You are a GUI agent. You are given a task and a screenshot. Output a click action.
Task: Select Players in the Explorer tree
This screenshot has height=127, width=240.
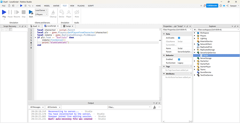(203, 36)
